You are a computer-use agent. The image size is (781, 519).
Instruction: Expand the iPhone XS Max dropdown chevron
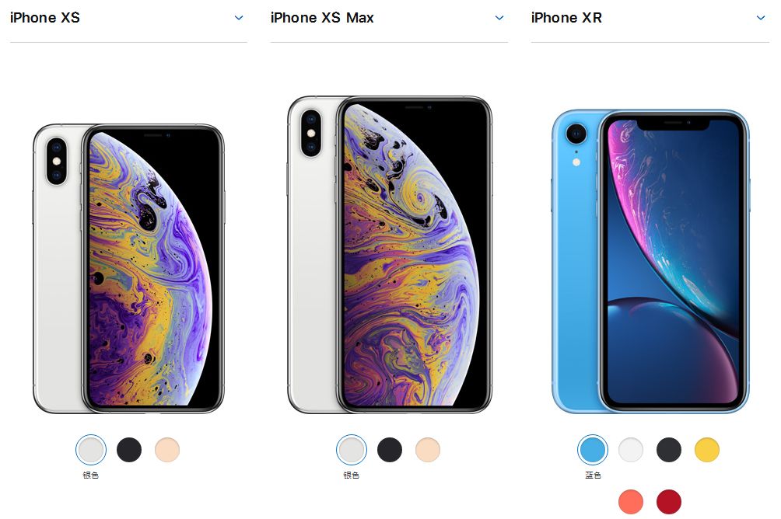click(x=499, y=18)
